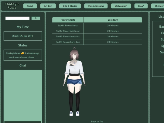Click the Chat heading

[x=23, y=65]
